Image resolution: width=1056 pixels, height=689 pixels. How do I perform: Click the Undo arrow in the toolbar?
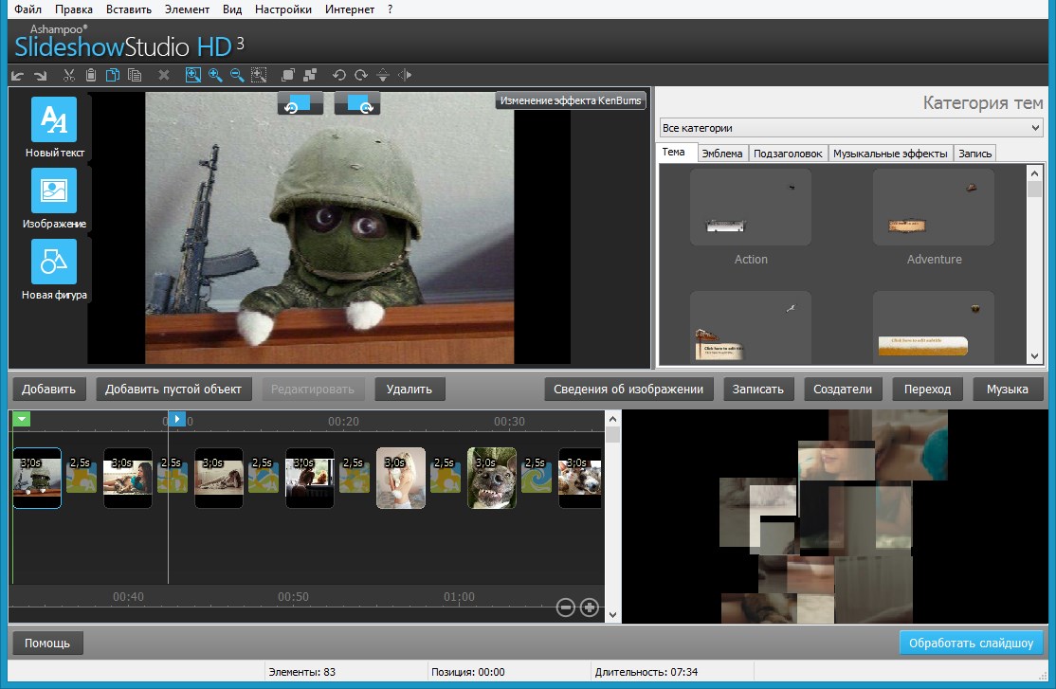(x=18, y=75)
